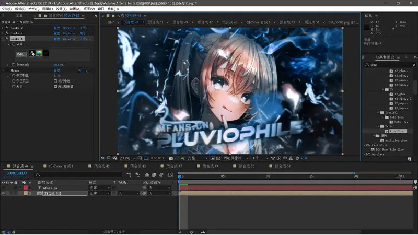418x235 pixels.
Task: Click the first look preview thumbnail beside Edit
Action: click(x=32, y=54)
